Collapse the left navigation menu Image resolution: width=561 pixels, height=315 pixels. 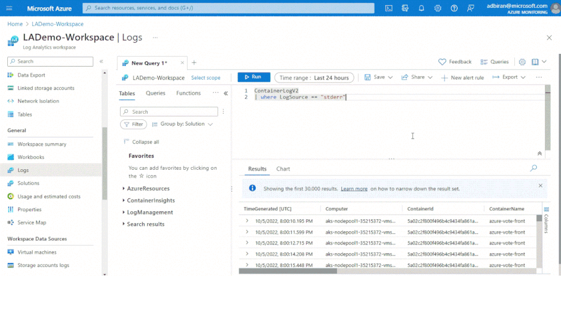coord(101,62)
